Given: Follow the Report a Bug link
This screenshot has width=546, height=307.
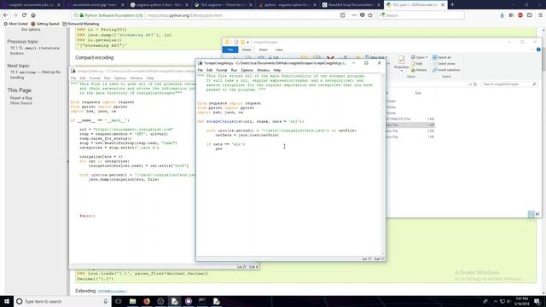Looking at the screenshot, I should pyautogui.click(x=20, y=98).
